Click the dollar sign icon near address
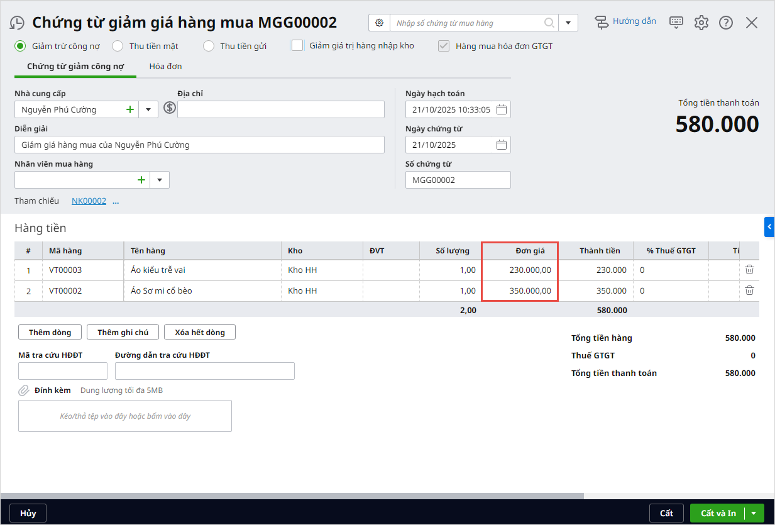Image resolution: width=775 pixels, height=525 pixels. pyautogui.click(x=169, y=108)
